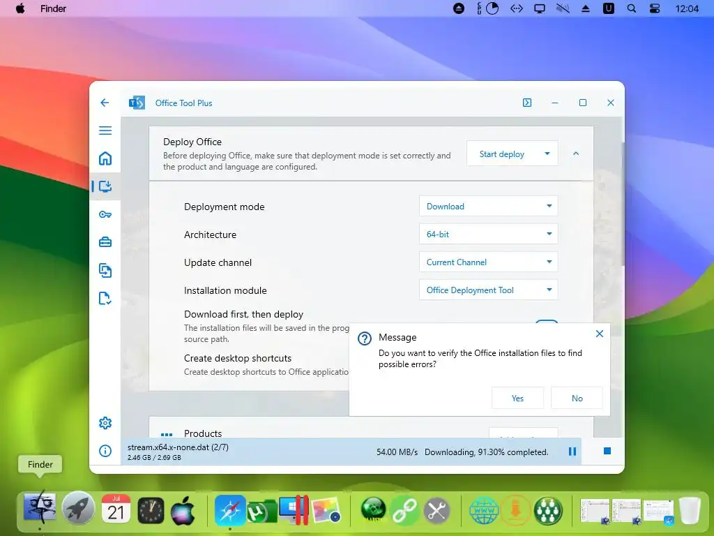Go back with the arrow in title bar
The width and height of the screenshot is (714, 536).
(105, 103)
